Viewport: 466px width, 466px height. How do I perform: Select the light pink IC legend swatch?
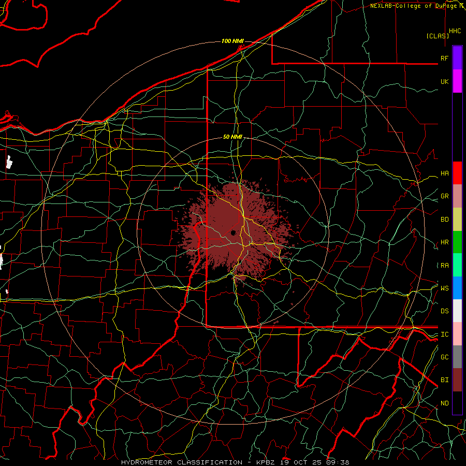457,334
